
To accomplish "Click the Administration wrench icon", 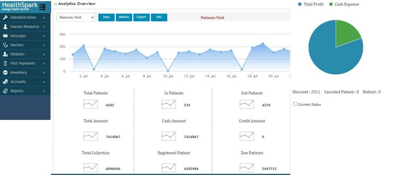I will click(5, 17).
